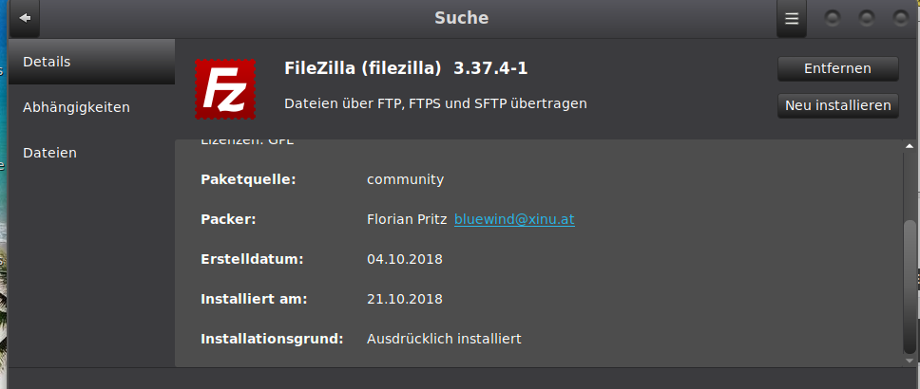Click the community Paketquelle value
The width and height of the screenshot is (920, 389).
pyautogui.click(x=405, y=179)
